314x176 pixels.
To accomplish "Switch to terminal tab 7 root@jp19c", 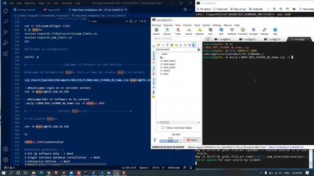I will coord(273,39).
